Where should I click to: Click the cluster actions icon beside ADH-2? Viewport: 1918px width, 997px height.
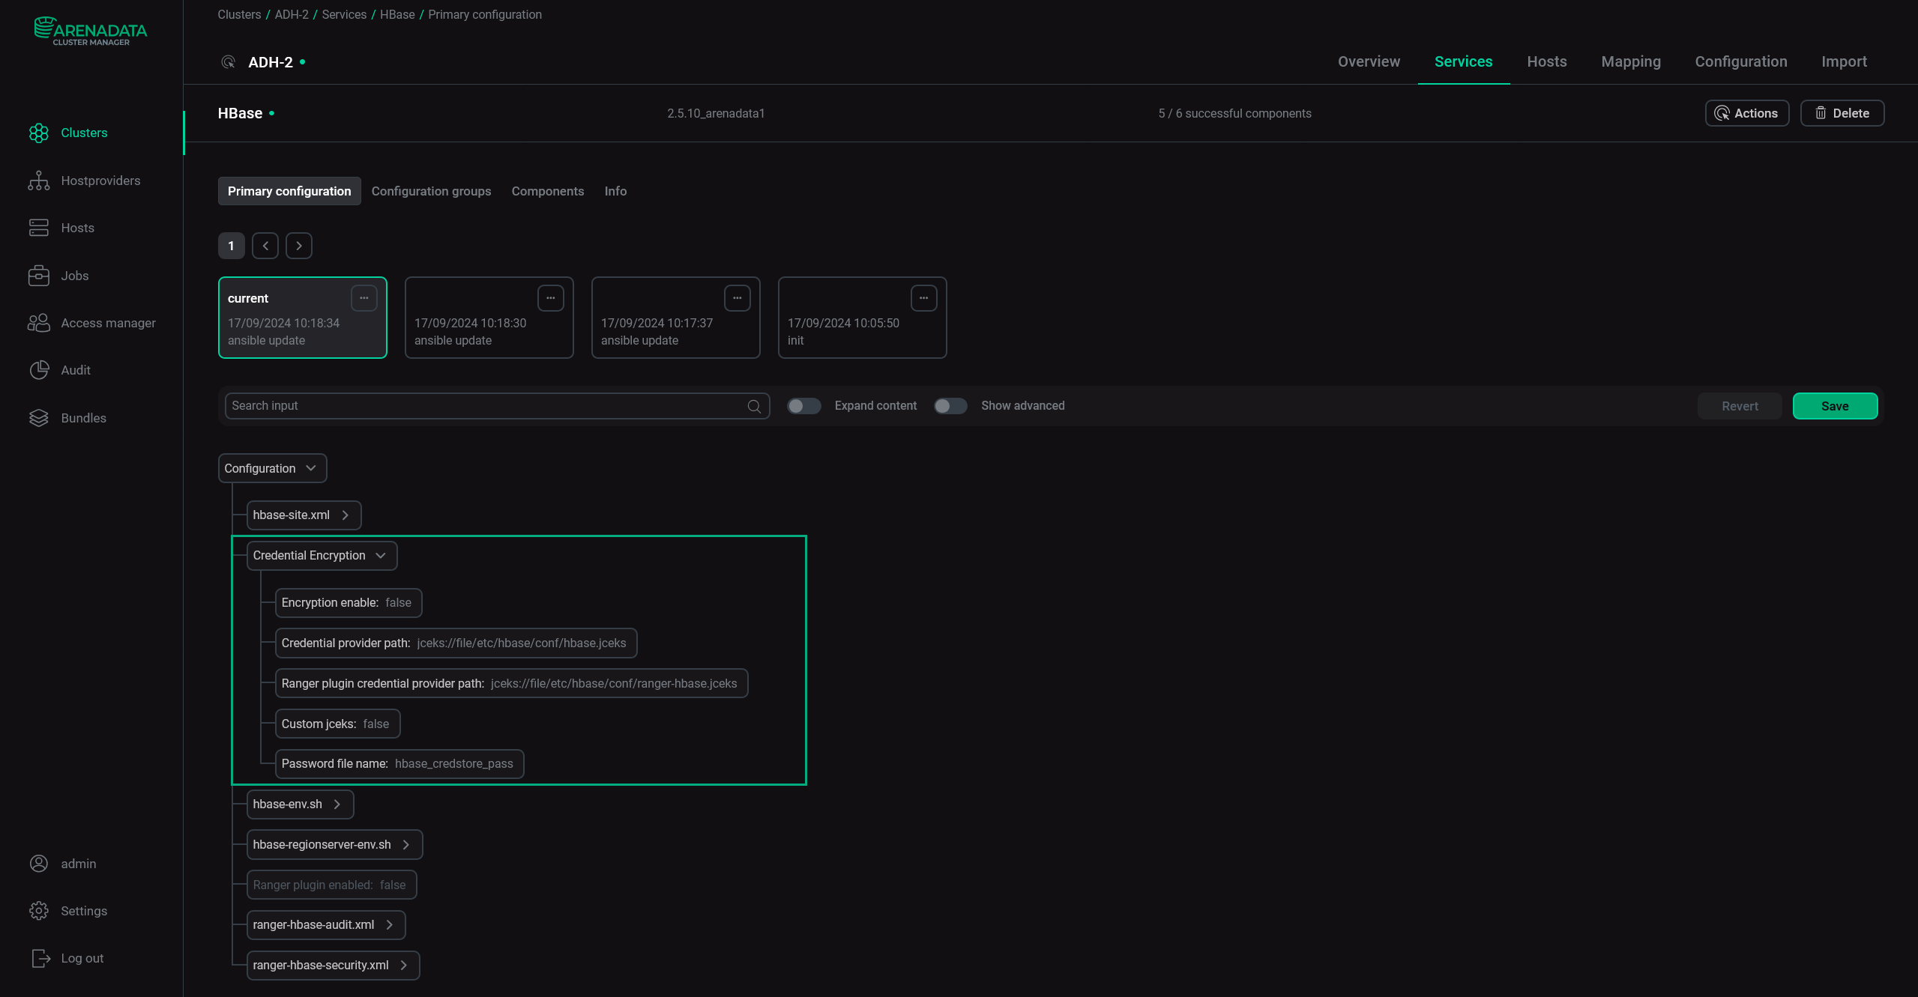pyautogui.click(x=229, y=62)
